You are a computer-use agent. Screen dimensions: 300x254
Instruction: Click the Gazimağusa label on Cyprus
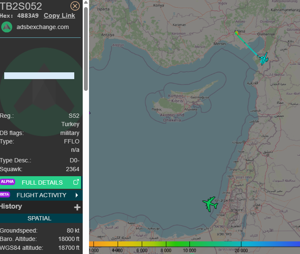[200, 97]
